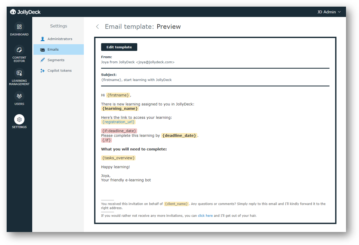Click the person icon beside Administrators
Viewport: 359px width, 245px height.
click(x=42, y=39)
